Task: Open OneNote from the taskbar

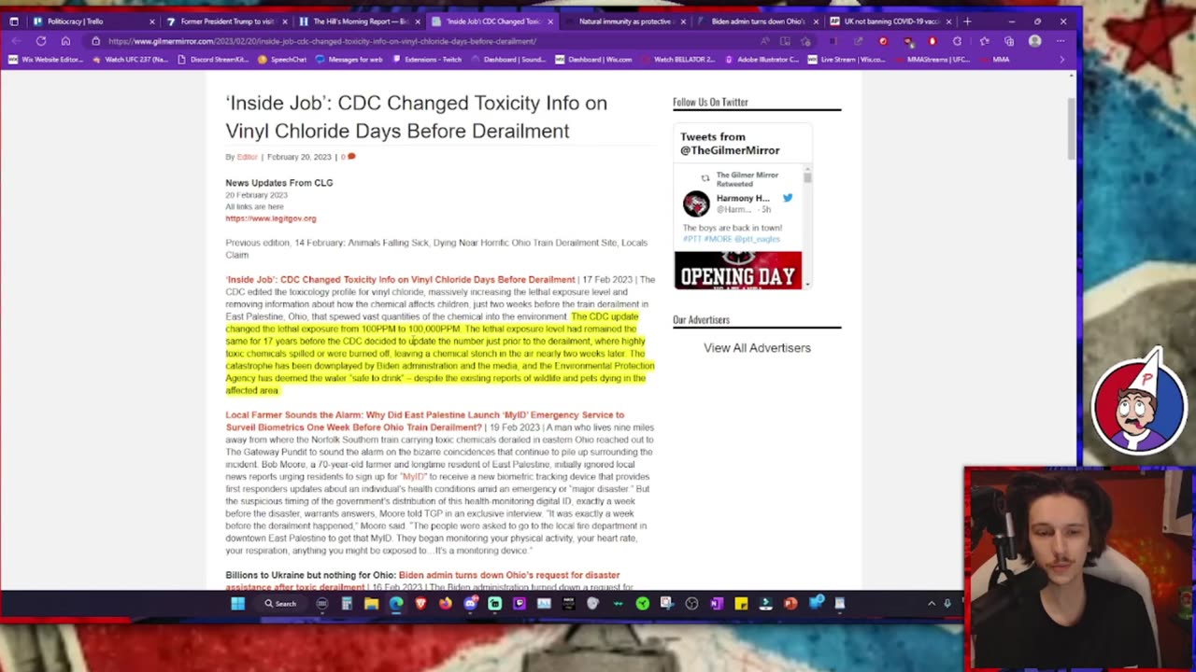Action: point(716,604)
